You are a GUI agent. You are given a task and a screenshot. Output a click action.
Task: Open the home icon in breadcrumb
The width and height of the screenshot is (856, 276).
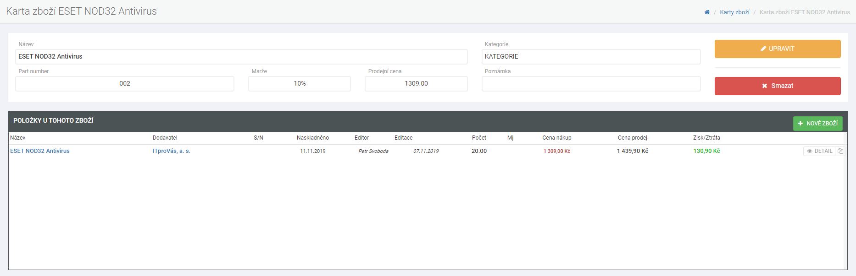coord(707,12)
